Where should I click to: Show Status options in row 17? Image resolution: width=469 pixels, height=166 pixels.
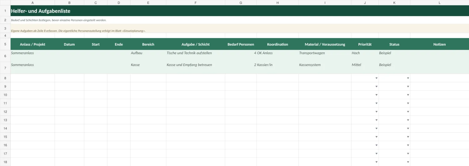click(408, 154)
